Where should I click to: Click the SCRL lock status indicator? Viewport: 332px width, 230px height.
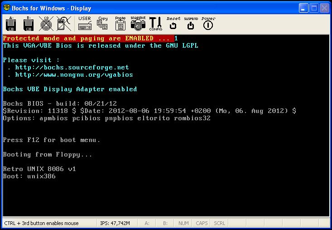(x=219, y=223)
